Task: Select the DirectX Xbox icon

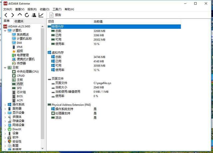Action: (x=10, y=129)
